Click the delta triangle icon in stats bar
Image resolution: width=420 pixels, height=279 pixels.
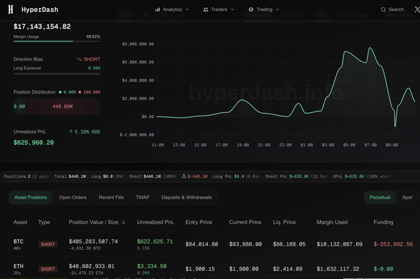(184, 176)
